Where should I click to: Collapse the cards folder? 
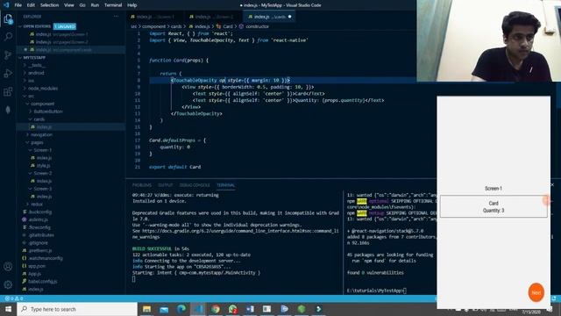[39, 119]
